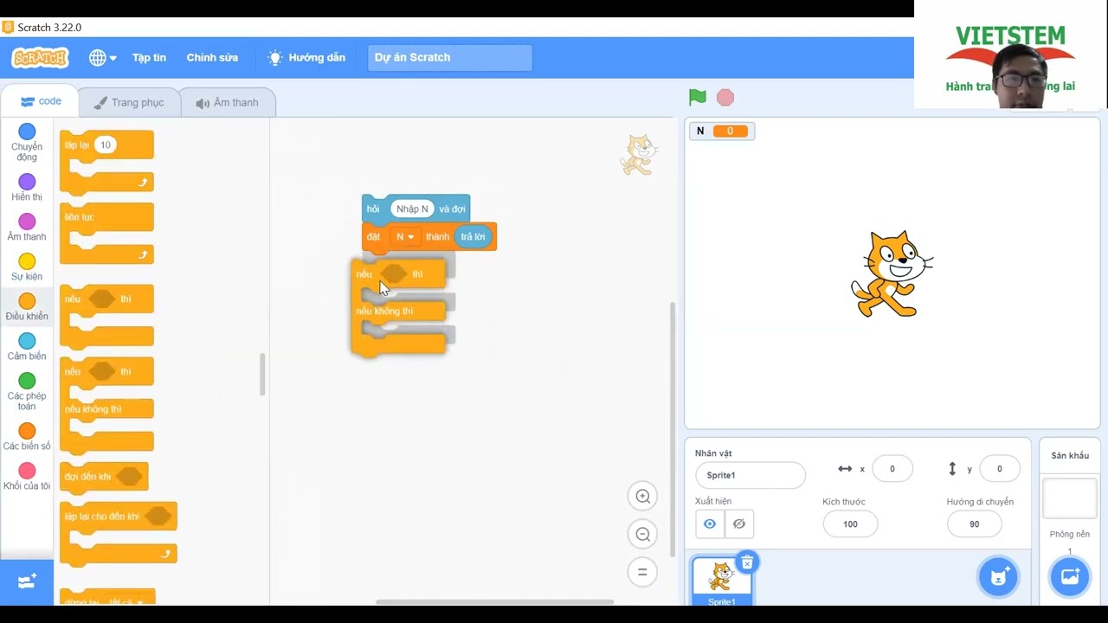Hide the sprite with crossed eye button
Viewport: 1108px width, 623px height.
click(x=739, y=523)
